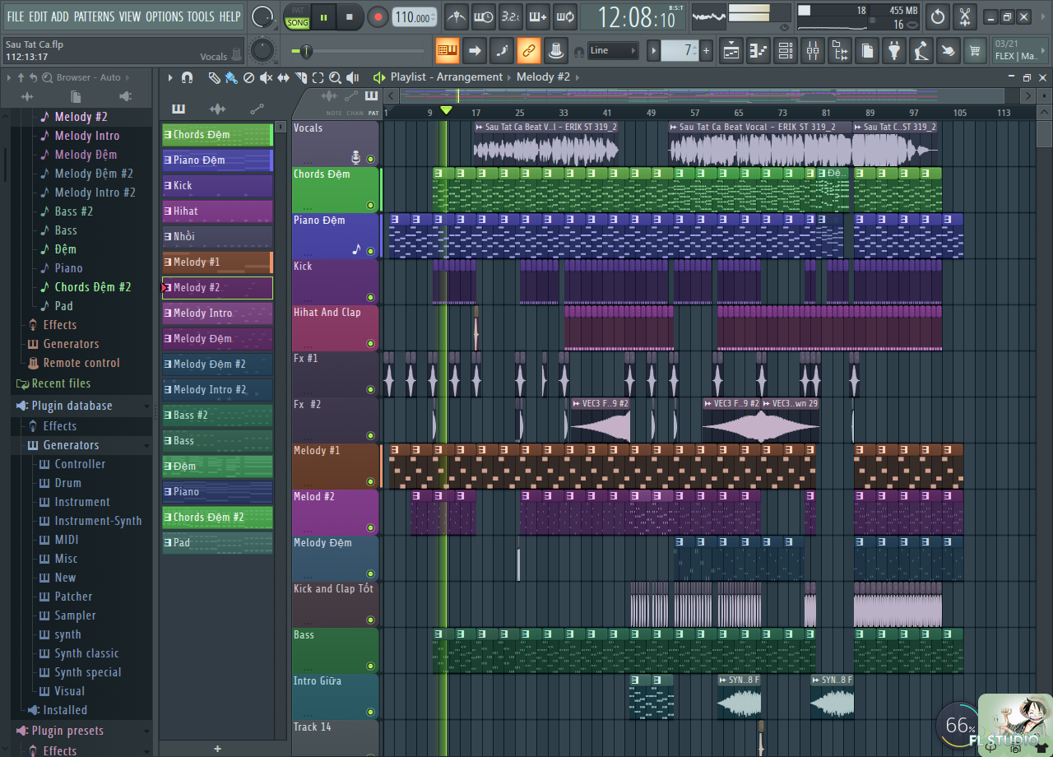Open the playlist window button

pos(731,51)
